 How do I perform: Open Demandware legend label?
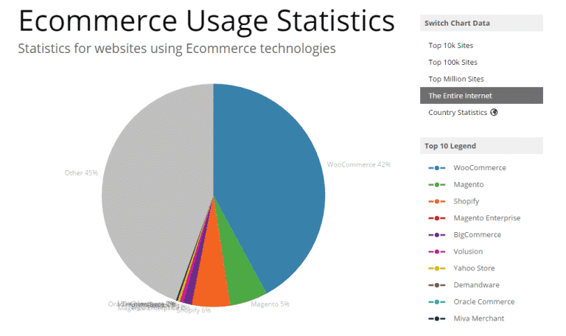477,285
